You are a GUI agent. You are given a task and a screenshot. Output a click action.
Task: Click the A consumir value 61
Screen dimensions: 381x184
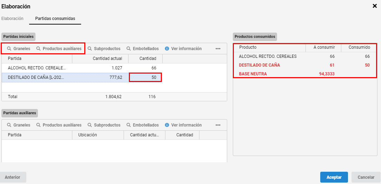(332, 65)
